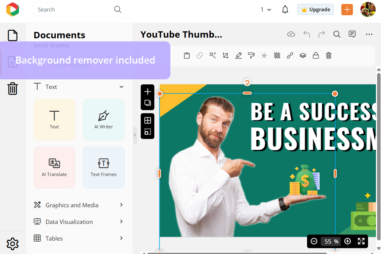Screen dimensions: 381x254
Task: Click the cloud save status icon
Action: 291,34
